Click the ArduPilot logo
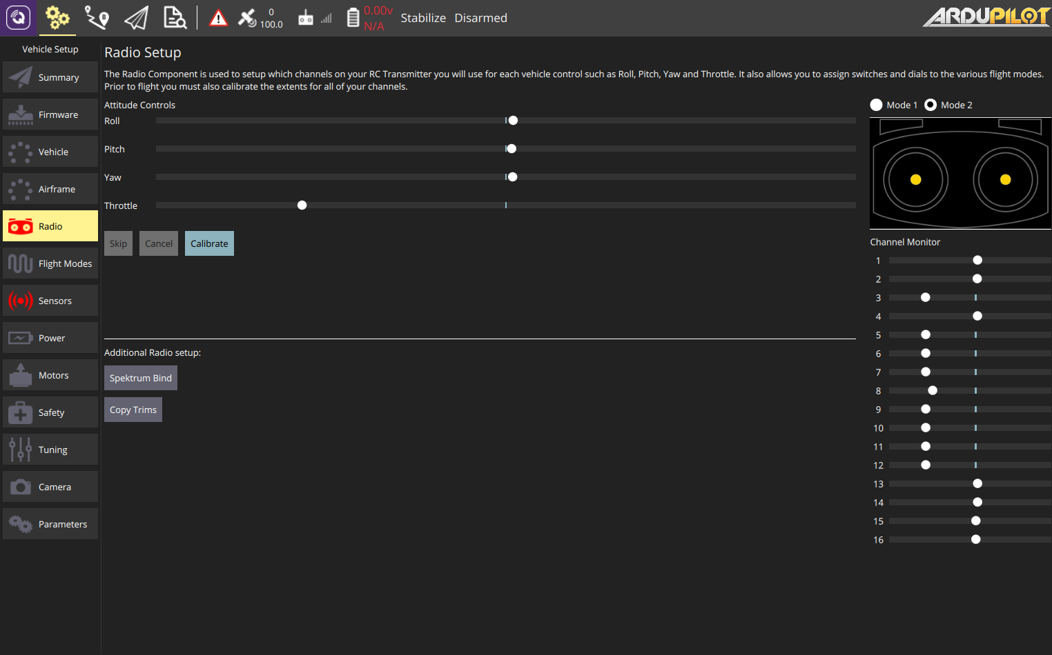 (x=986, y=17)
